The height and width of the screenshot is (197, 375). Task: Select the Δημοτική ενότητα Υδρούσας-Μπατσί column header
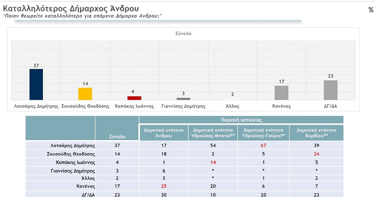(212, 133)
